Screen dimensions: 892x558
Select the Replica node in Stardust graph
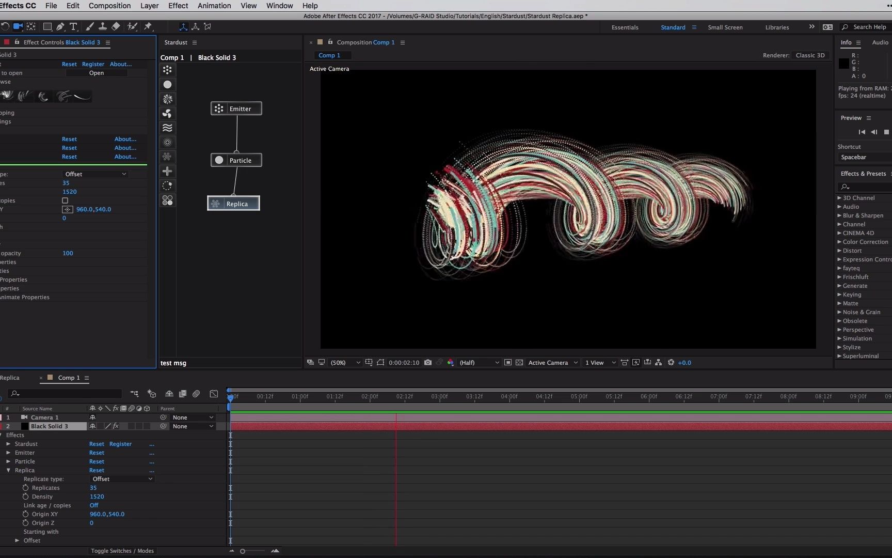tap(233, 204)
